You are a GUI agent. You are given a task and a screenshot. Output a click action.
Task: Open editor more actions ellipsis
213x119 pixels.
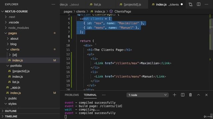[x=206, y=4]
